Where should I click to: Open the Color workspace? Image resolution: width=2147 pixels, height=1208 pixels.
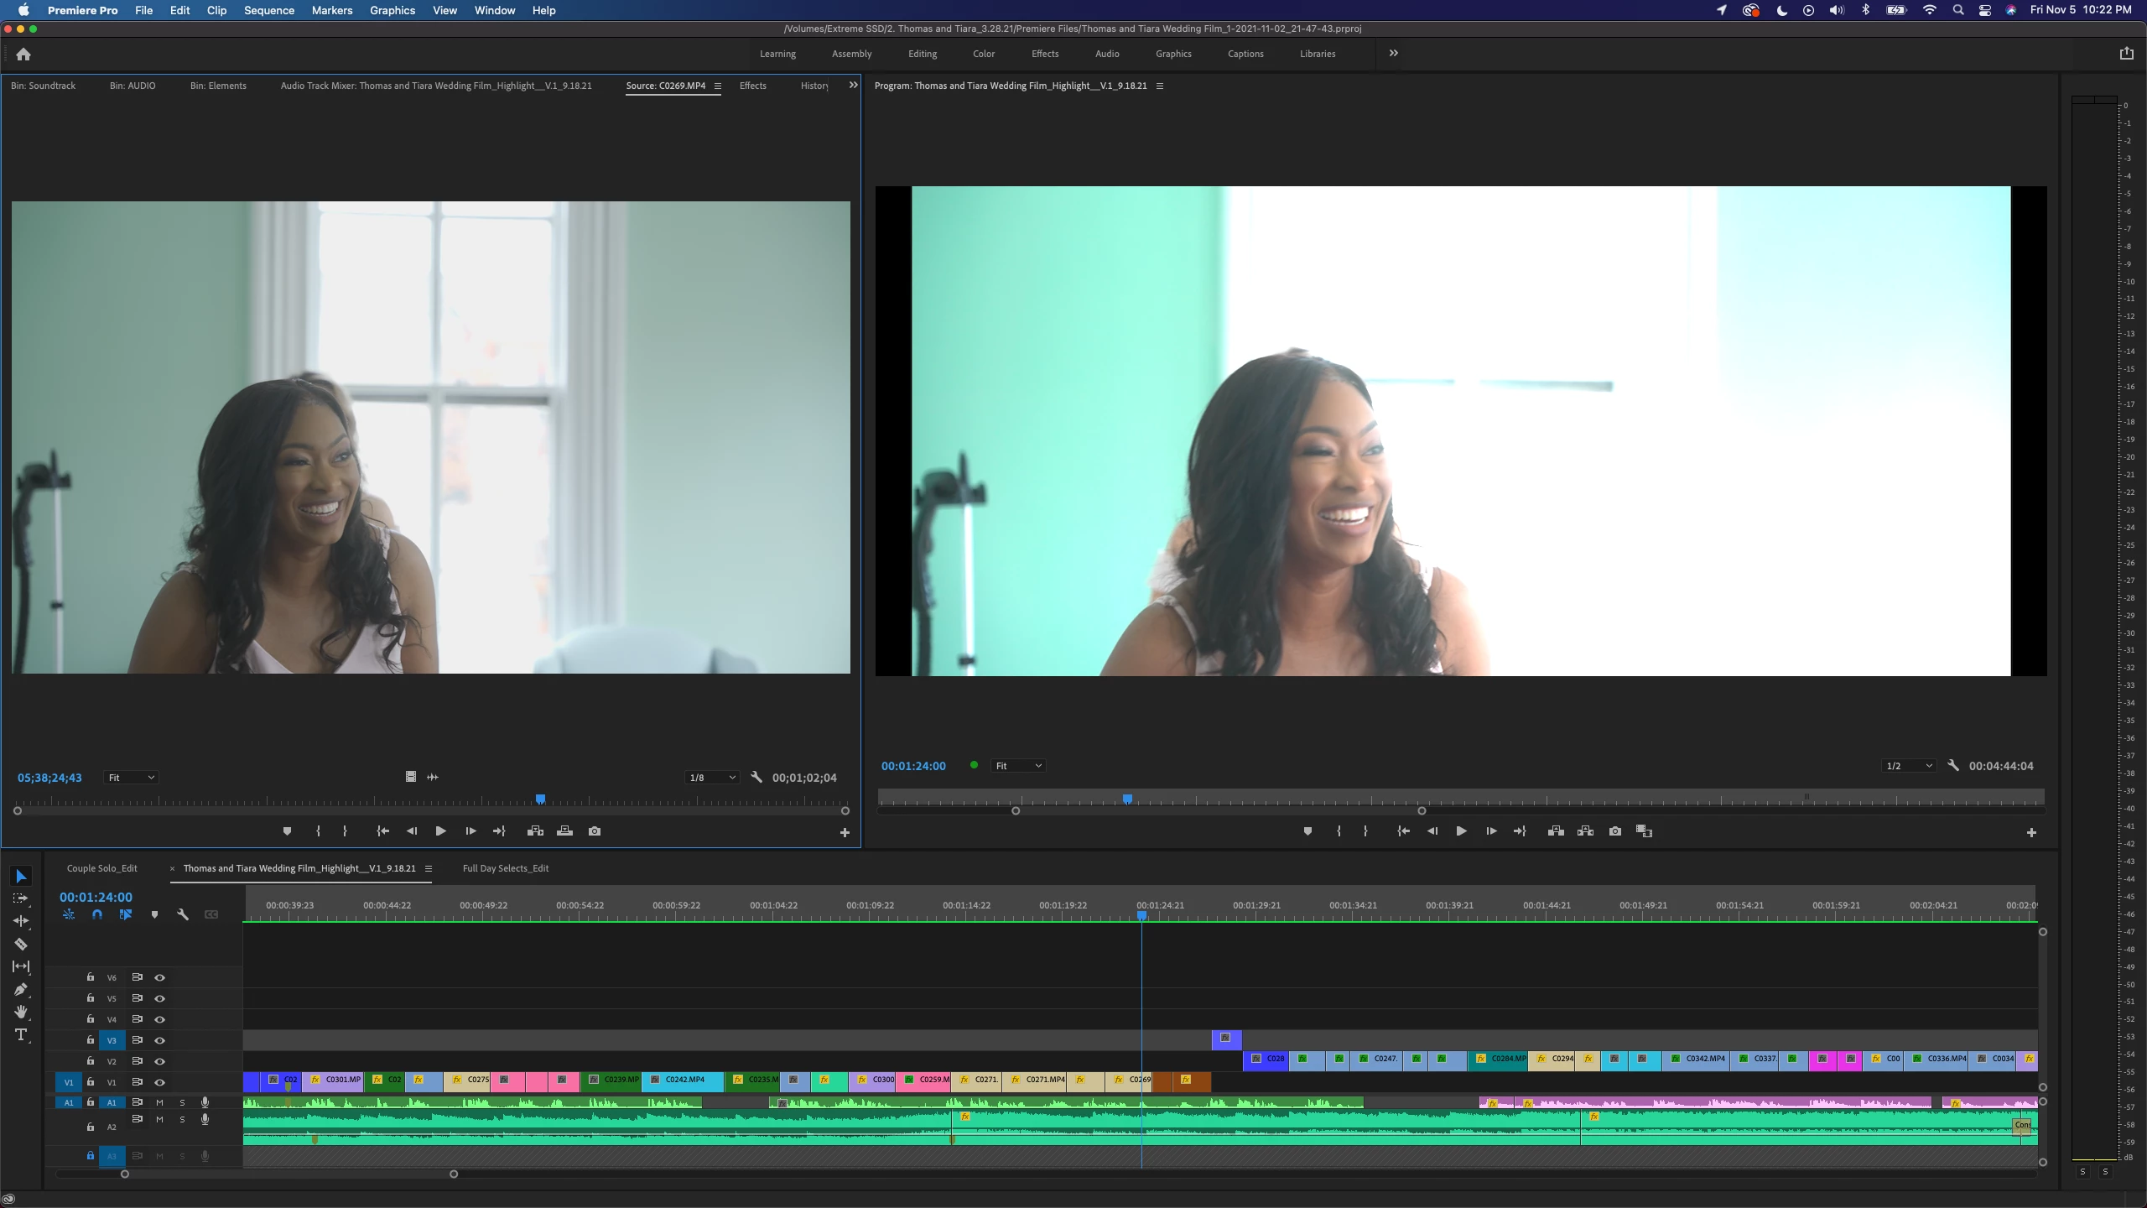pyautogui.click(x=983, y=54)
